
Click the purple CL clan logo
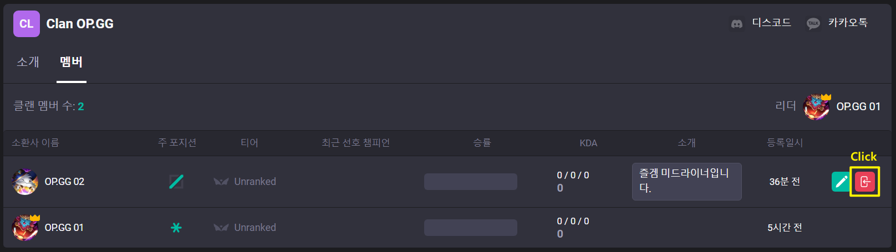[27, 24]
